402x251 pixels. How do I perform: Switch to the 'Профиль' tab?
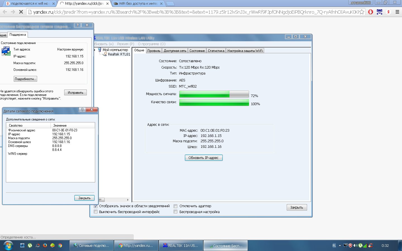[154, 51]
